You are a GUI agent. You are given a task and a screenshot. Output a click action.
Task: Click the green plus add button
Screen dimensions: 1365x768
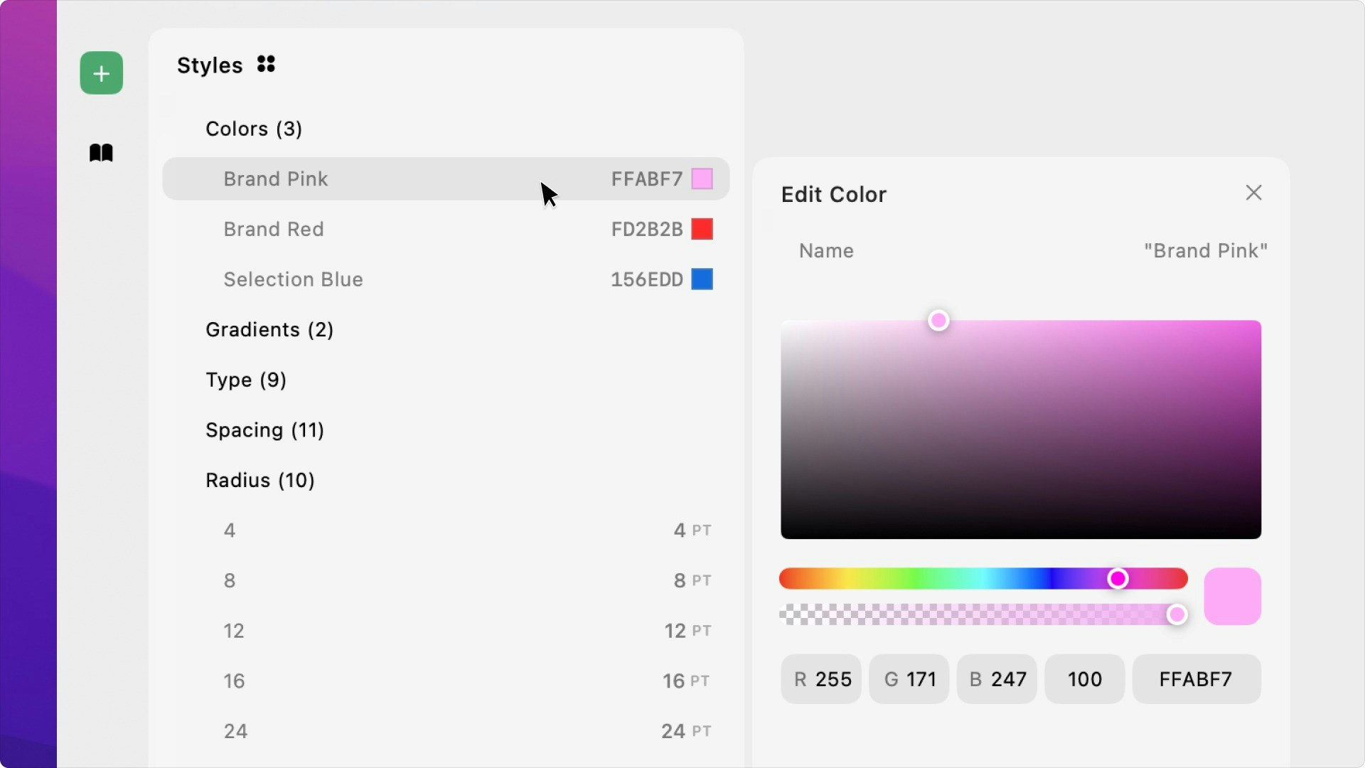[x=101, y=73]
